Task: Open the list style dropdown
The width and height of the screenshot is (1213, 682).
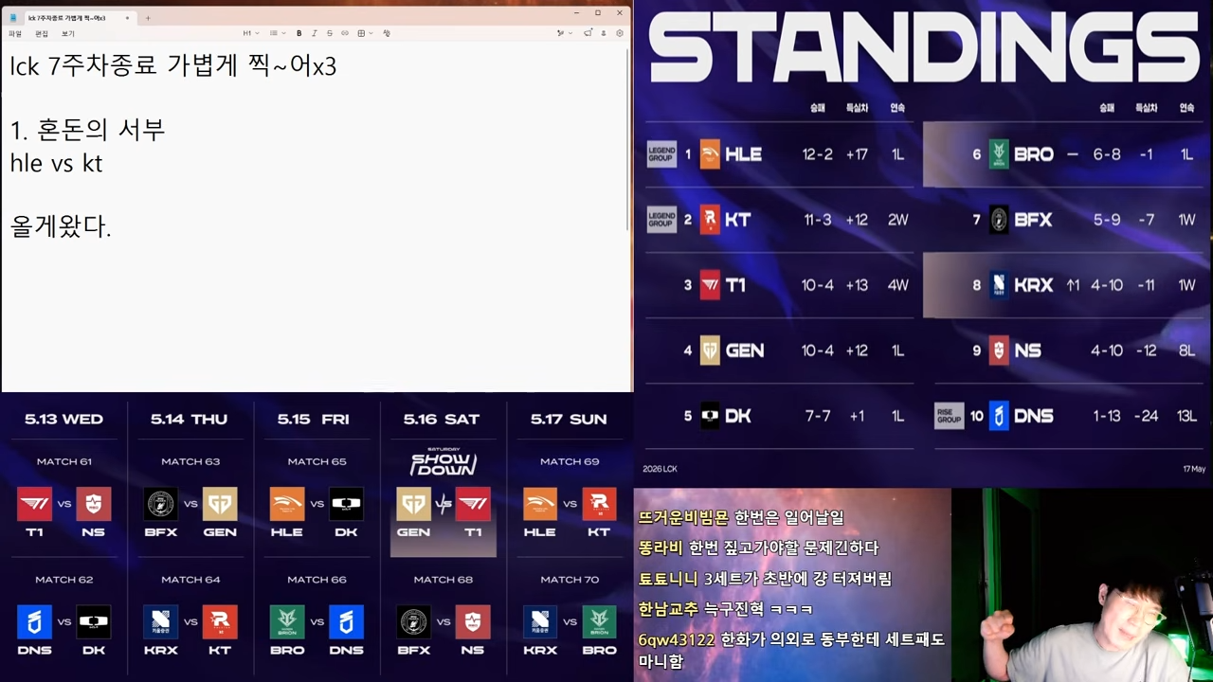Action: pos(276,33)
